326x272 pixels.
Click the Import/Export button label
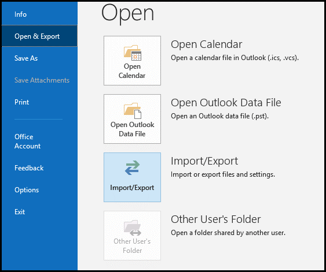click(132, 188)
